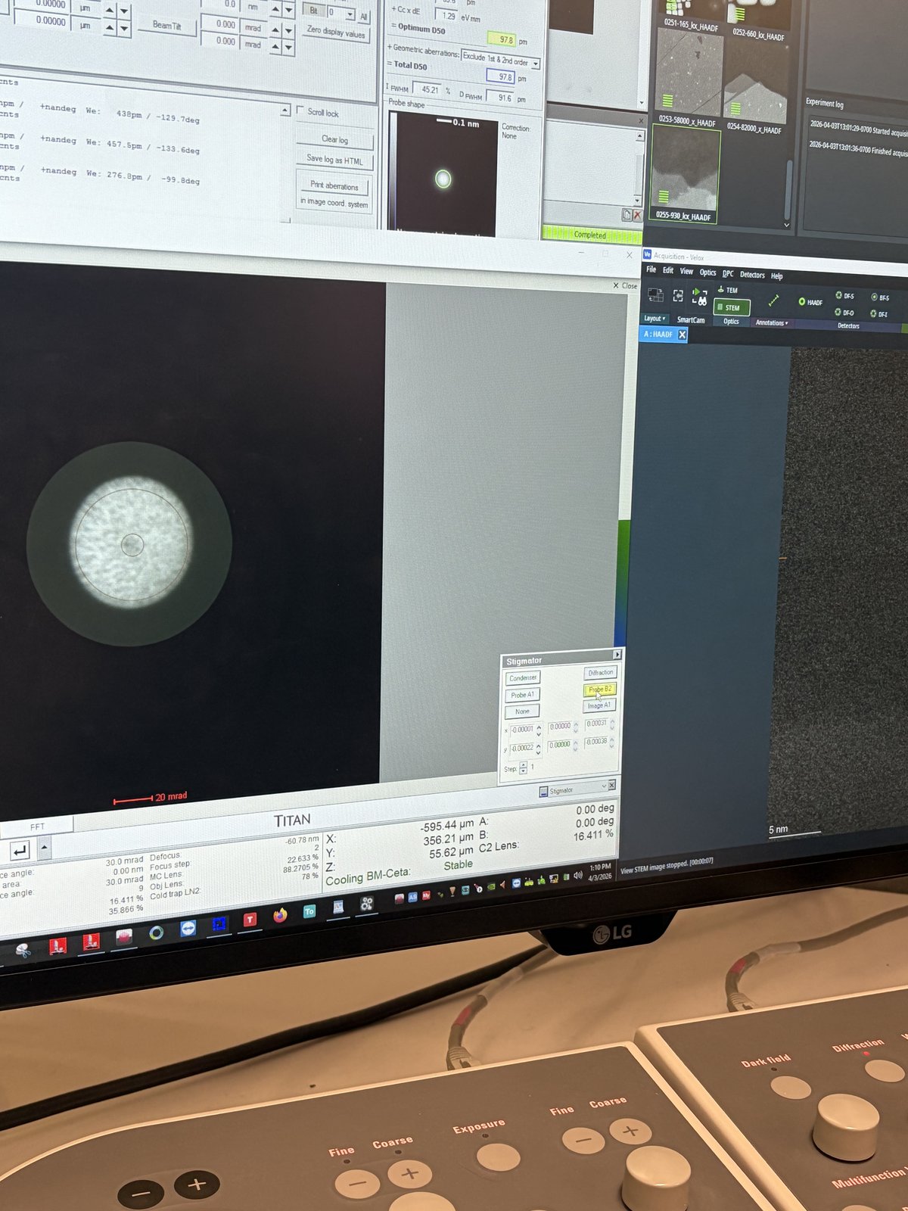Select the None stigmator button
The height and width of the screenshot is (1211, 908).
pos(522,711)
